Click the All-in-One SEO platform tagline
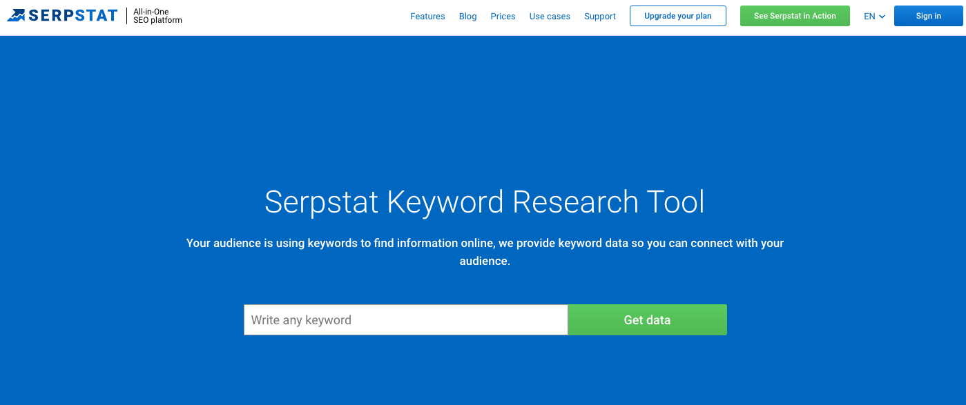This screenshot has width=966, height=405. (x=158, y=16)
